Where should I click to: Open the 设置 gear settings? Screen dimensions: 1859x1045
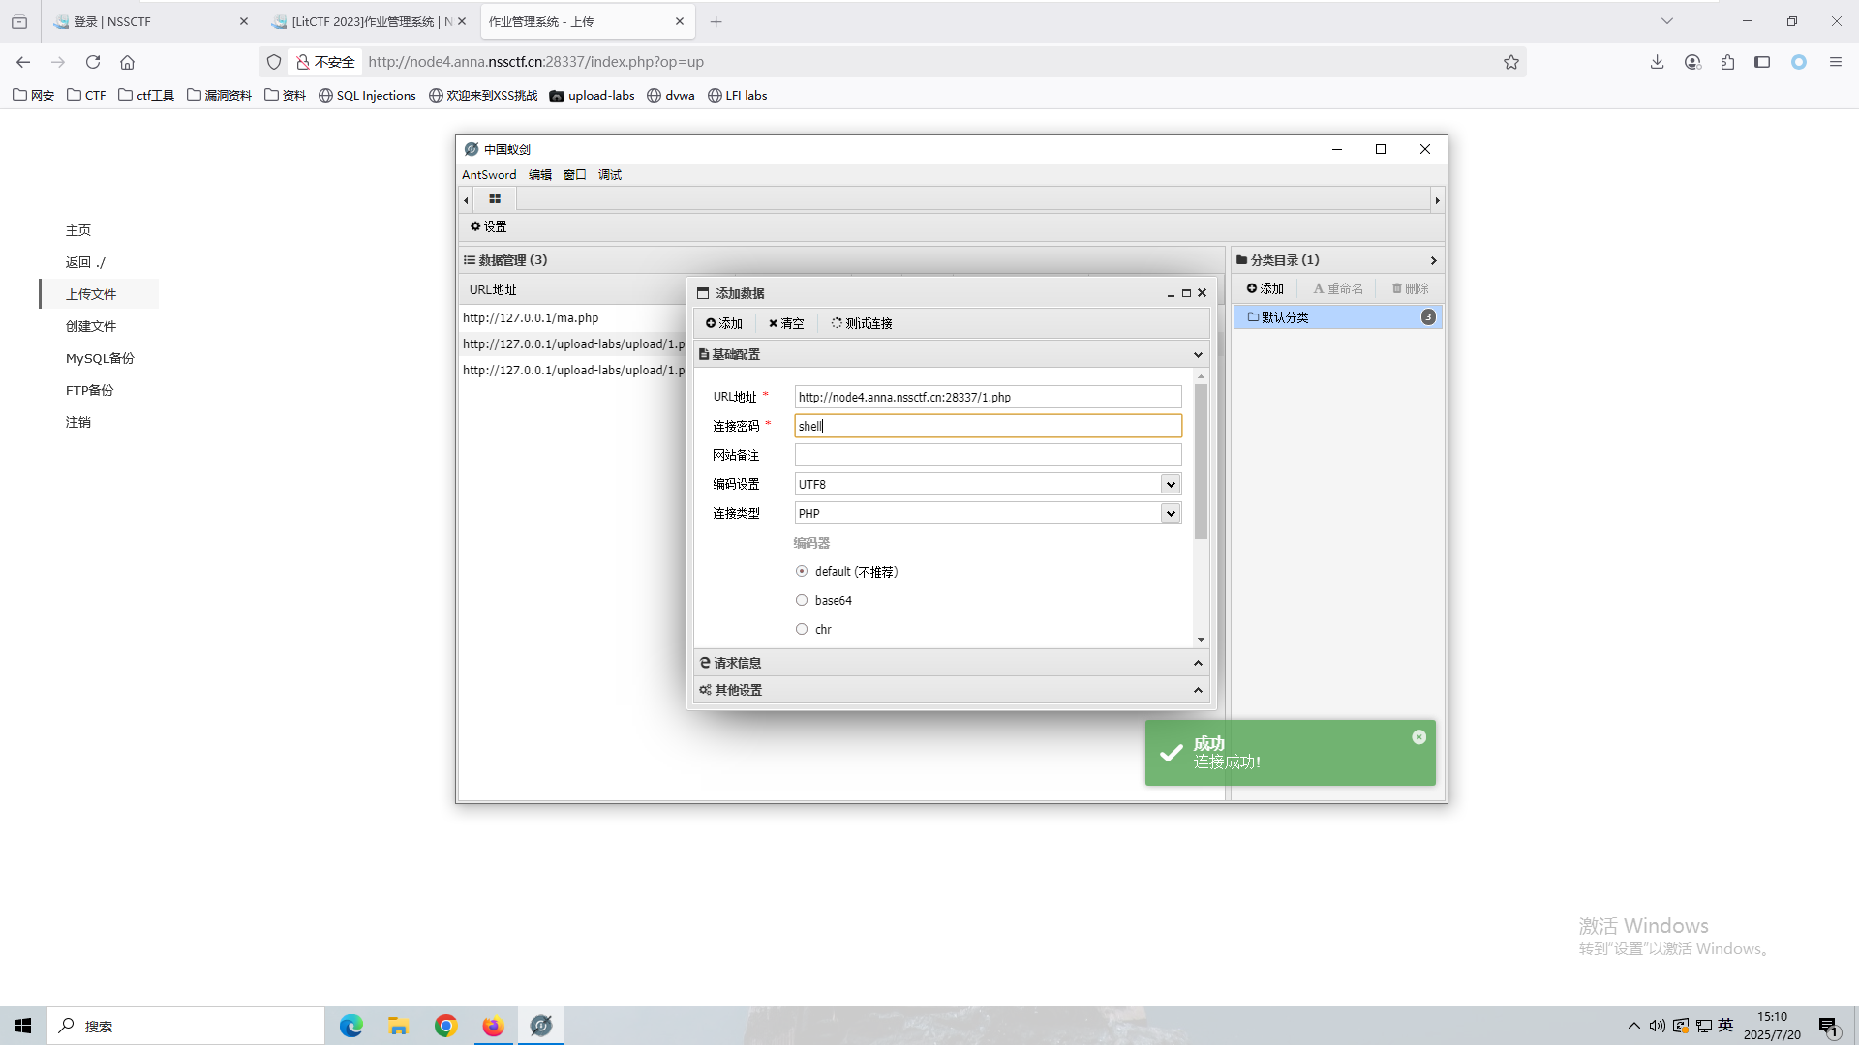pyautogui.click(x=489, y=226)
